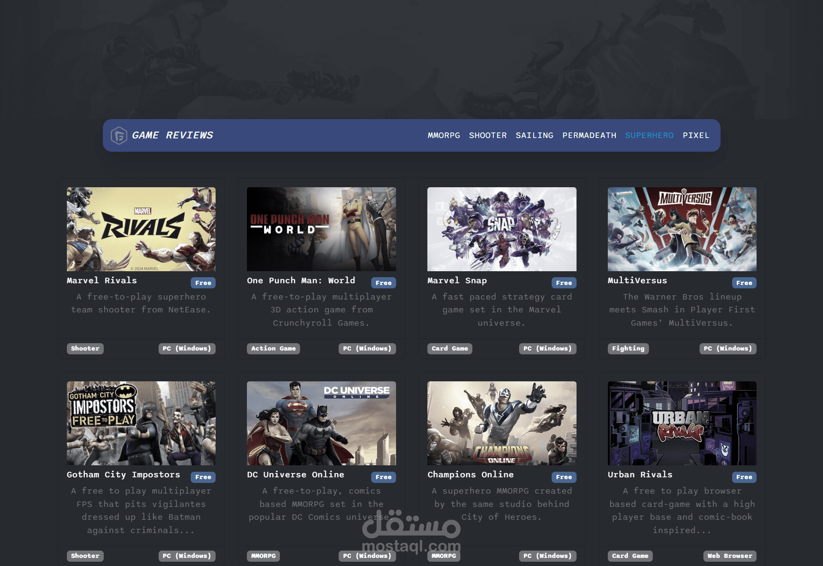Click Action Game tag on One Punch Man
This screenshot has width=823, height=566.
(x=273, y=349)
